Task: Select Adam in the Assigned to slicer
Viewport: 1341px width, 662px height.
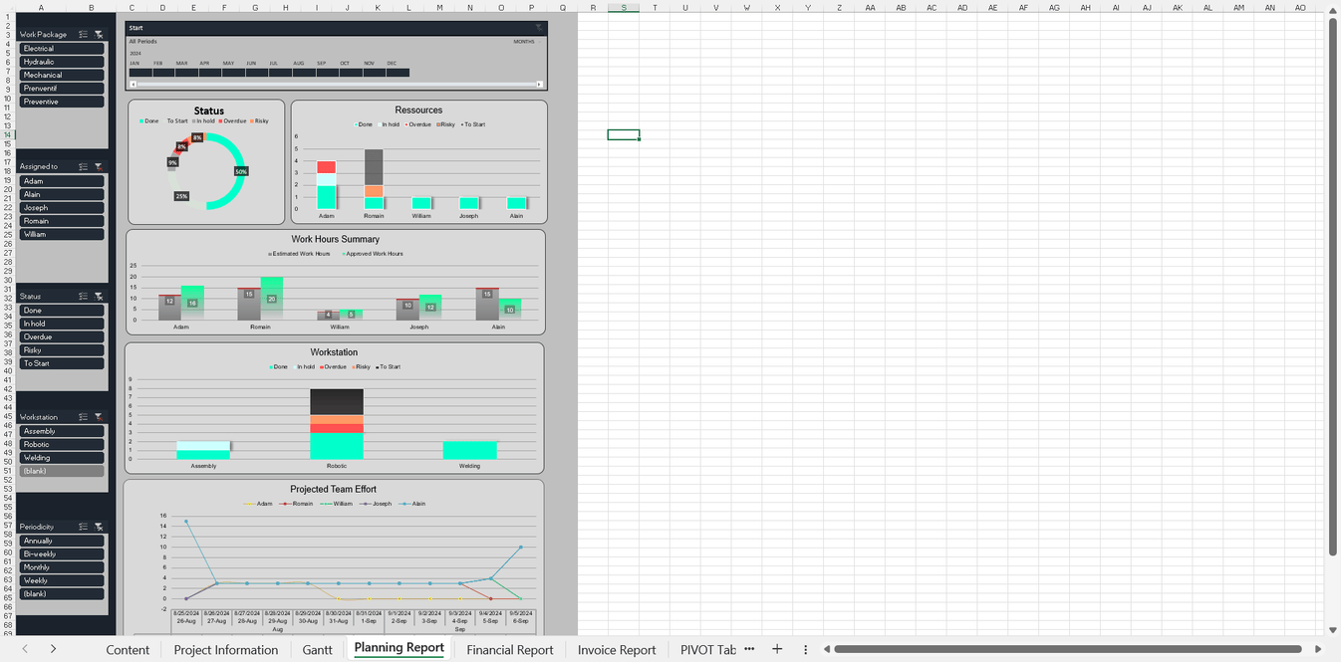Action: click(61, 180)
